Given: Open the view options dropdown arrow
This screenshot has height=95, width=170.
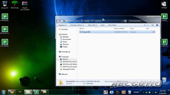Looking at the screenshot, I should click(148, 25).
